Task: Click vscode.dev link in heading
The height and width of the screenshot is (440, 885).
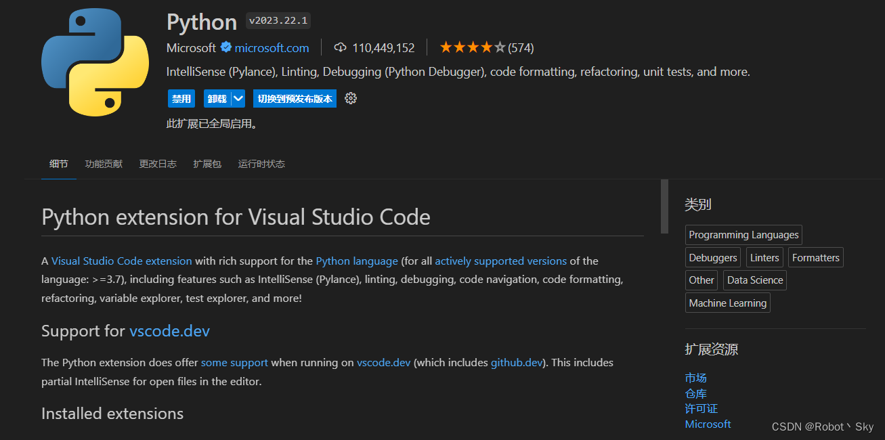Action: [x=169, y=331]
